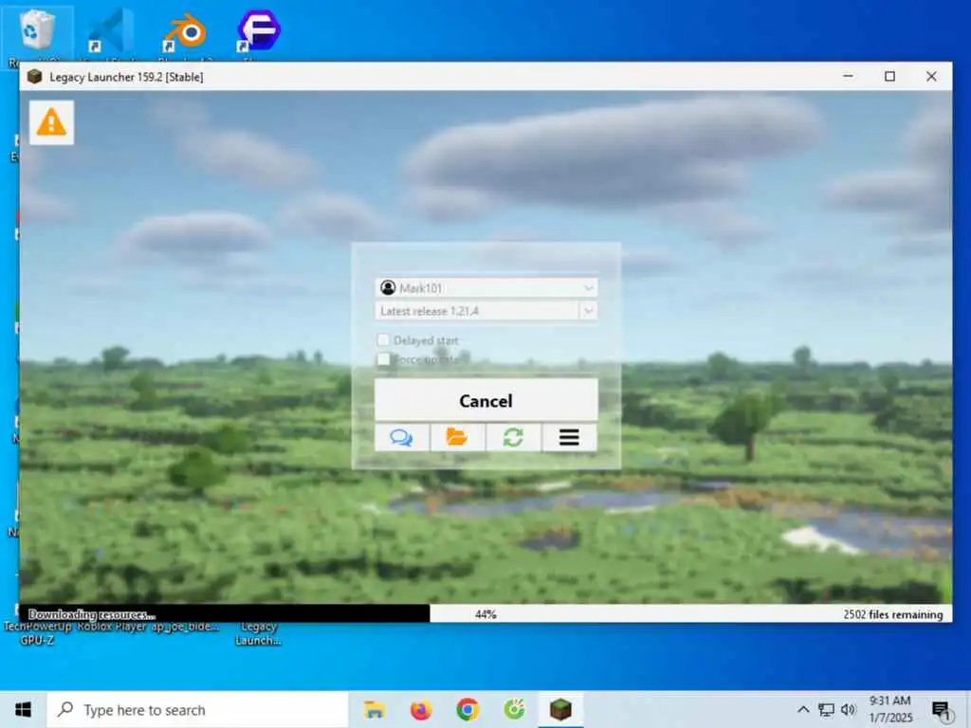
Task: Open File Explorer from the taskbar
Action: click(375, 709)
